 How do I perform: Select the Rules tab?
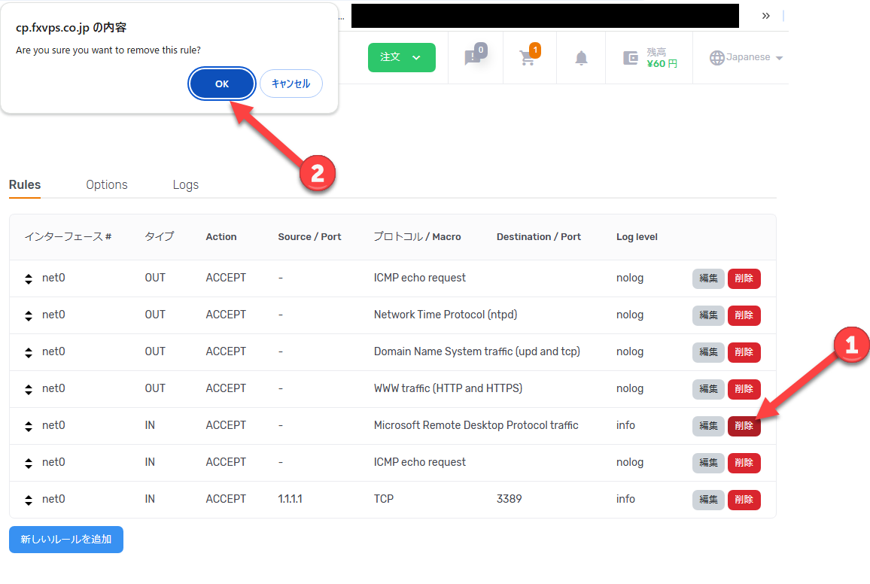coord(25,184)
